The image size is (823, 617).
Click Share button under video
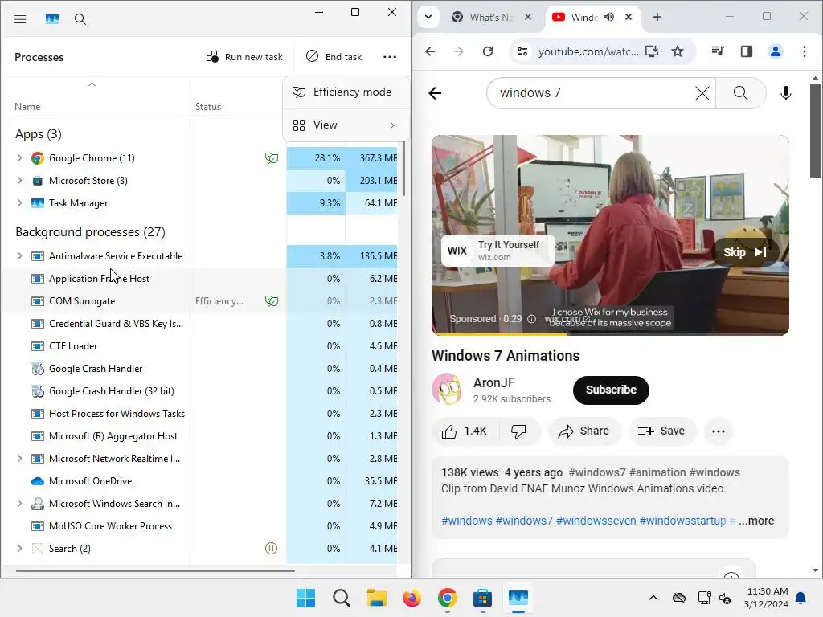click(584, 431)
